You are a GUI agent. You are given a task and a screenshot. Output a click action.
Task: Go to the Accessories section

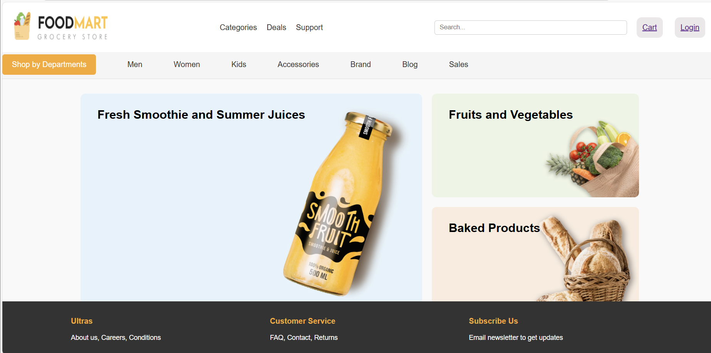point(298,64)
